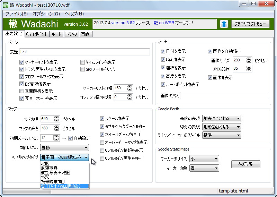Open ファイル(F) menu
The height and width of the screenshot is (197, 277).
(x=16, y=14)
